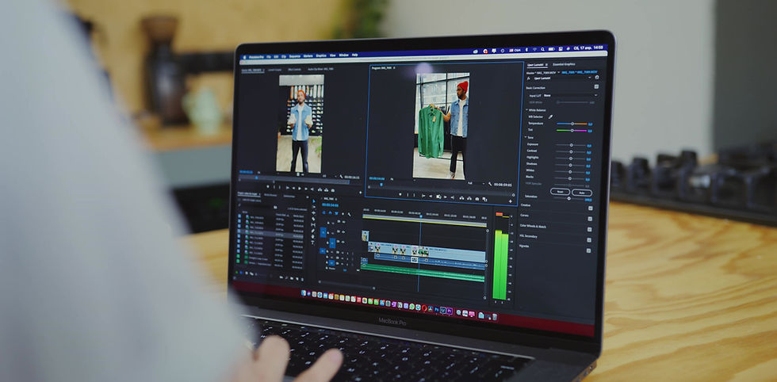Click Export Frame camera icon in Program monitor
This screenshot has height=382, width=777.
[x=477, y=199]
